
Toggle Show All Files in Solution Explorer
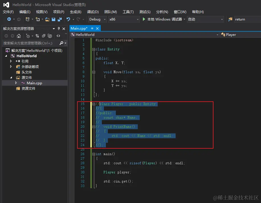(x=50, y=36)
